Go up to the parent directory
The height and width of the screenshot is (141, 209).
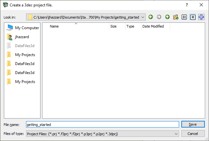tap(167, 17)
